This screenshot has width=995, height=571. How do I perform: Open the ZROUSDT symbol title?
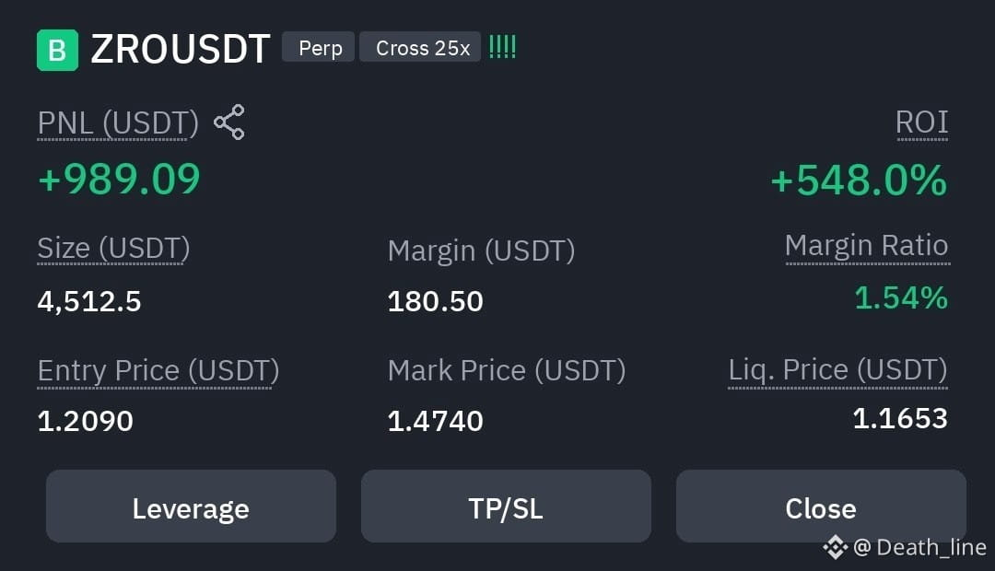coord(181,50)
